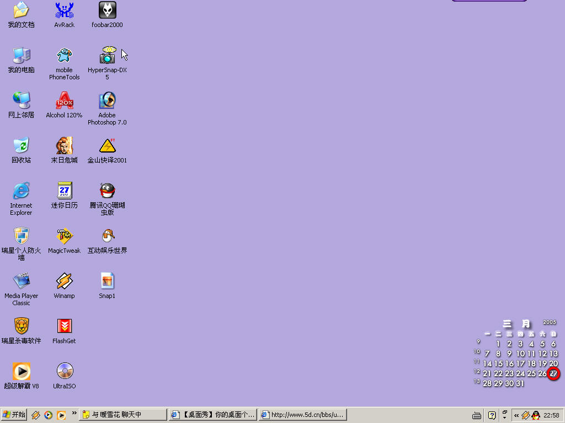Viewport: 565px width, 423px height.
Task: Expand hidden quick launch items chevron
Action: [74, 413]
